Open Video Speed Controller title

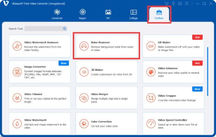coord(172,120)
